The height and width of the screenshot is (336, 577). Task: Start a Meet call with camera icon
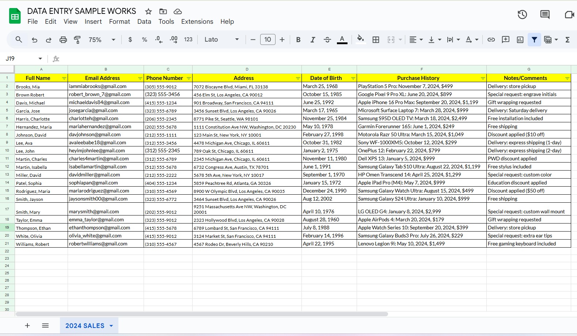(569, 15)
